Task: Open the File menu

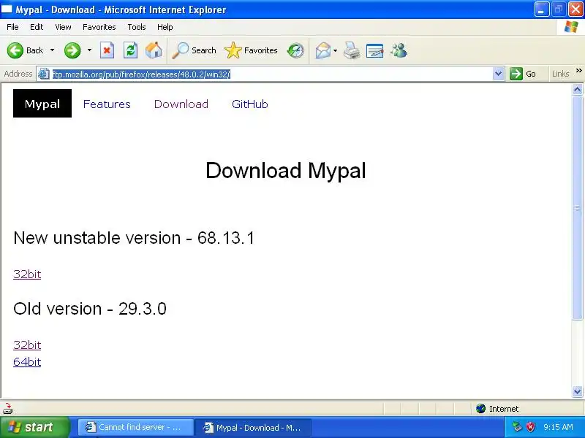Action: [x=12, y=27]
